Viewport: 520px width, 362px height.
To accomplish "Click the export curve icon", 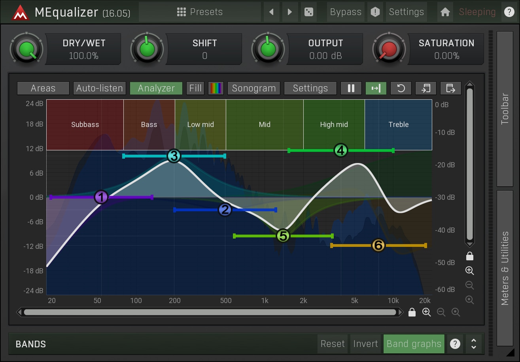I will [x=451, y=88].
